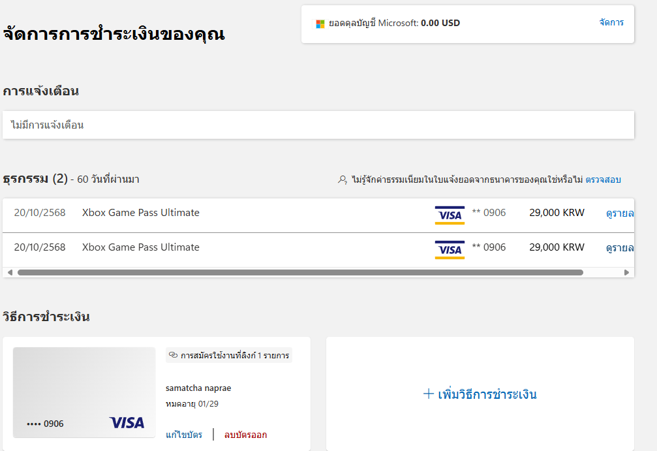Click the การแจ้งเตือน heading
Screen dimensions: 657x451
pos(40,91)
